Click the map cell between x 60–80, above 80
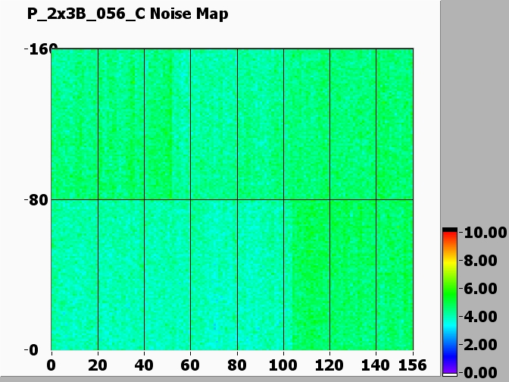This screenshot has height=382, width=509. (x=214, y=124)
